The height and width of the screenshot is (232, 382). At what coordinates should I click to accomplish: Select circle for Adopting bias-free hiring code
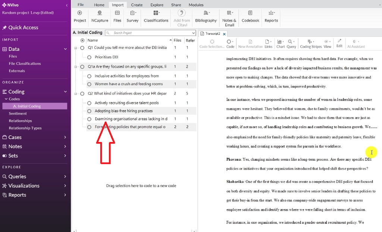coord(90,111)
